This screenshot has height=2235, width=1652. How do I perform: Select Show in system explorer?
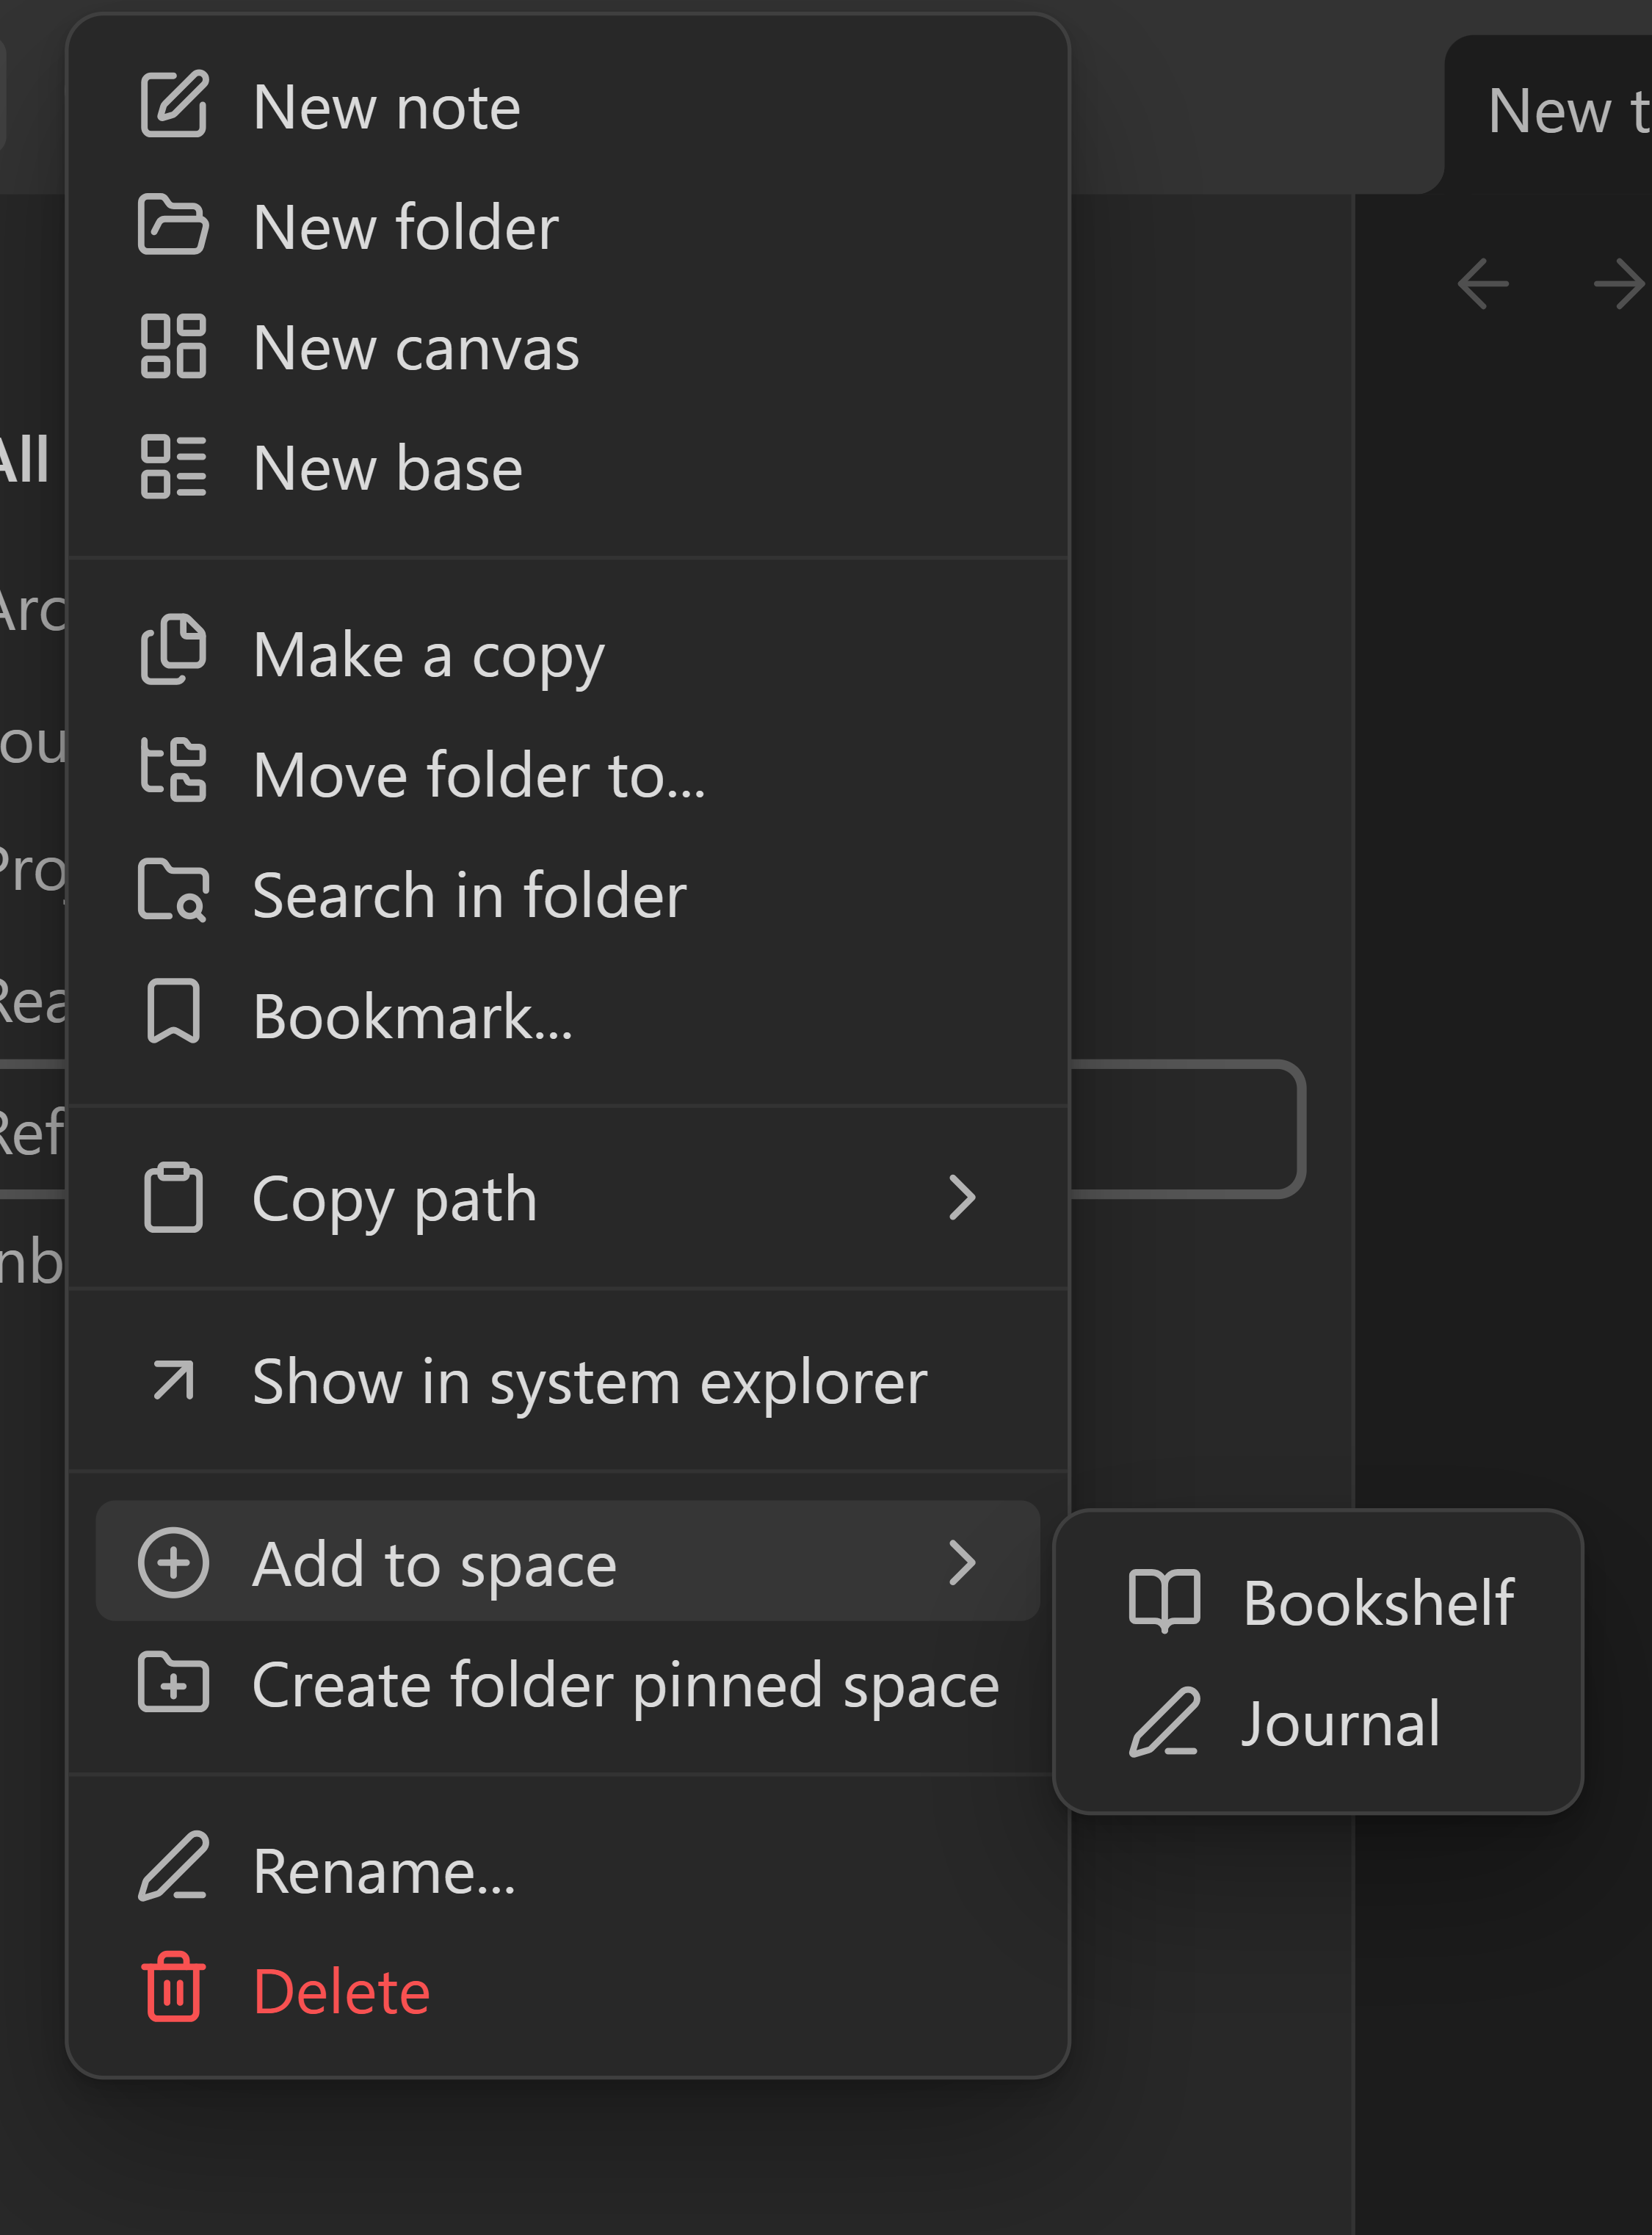pos(568,1381)
